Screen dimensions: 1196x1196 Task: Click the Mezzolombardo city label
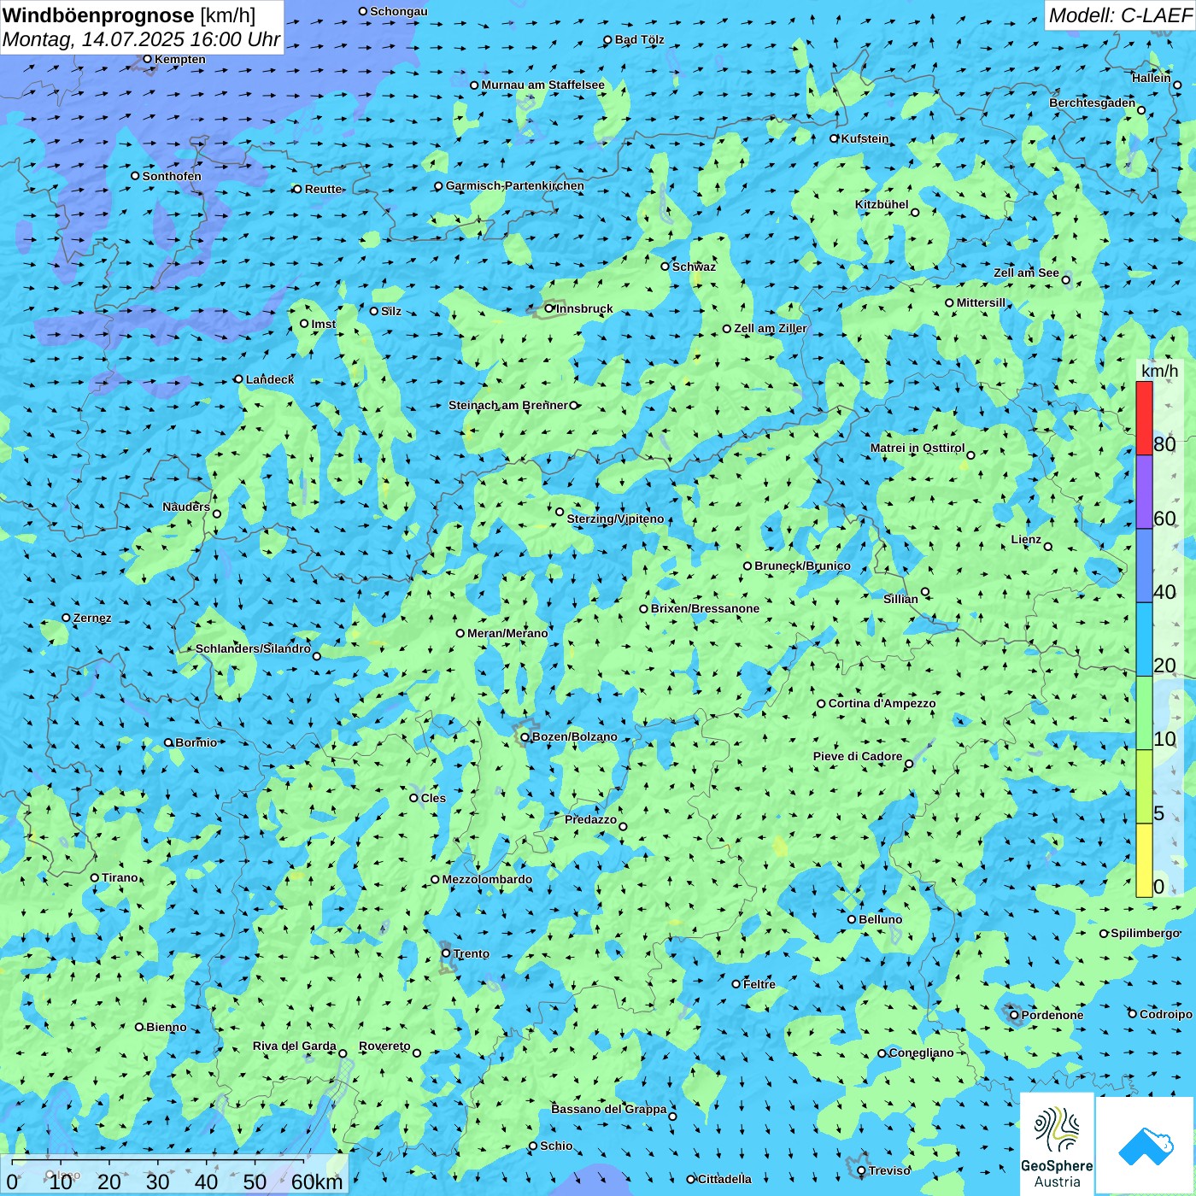click(487, 879)
